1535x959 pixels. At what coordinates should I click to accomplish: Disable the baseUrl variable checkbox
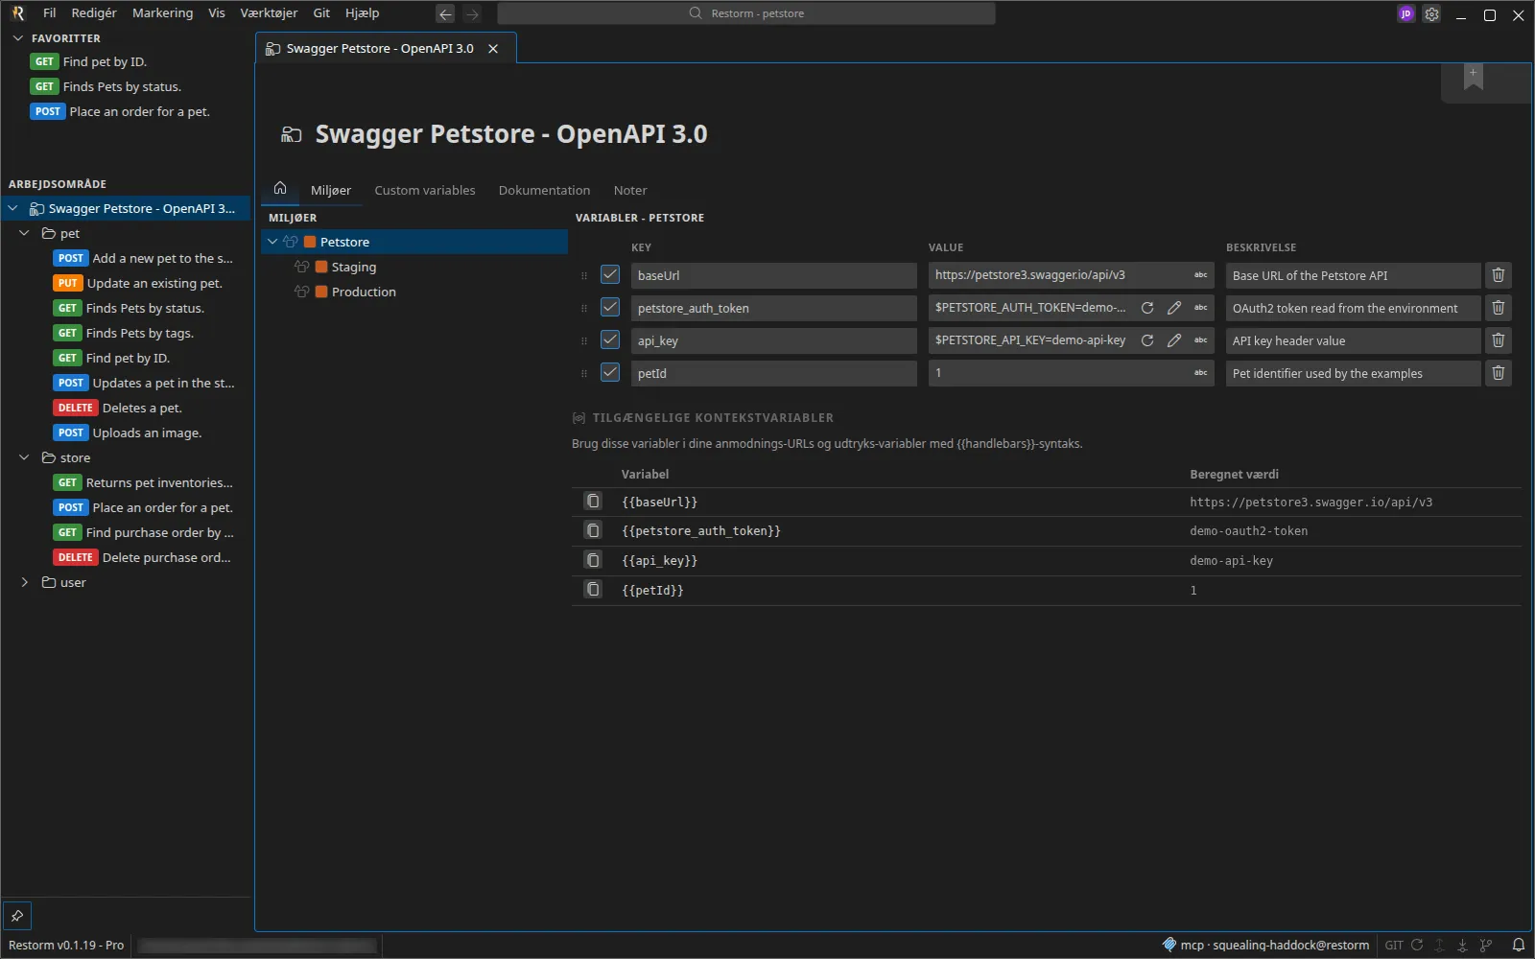pos(610,275)
